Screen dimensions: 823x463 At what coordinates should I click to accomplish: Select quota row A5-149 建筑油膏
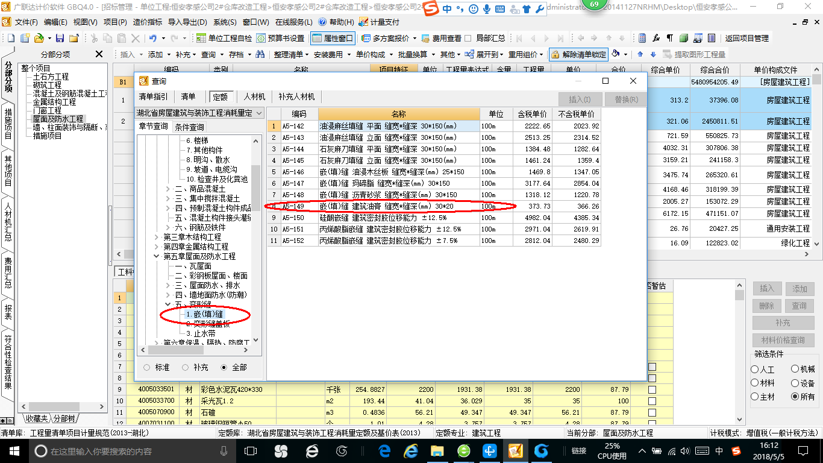point(434,206)
